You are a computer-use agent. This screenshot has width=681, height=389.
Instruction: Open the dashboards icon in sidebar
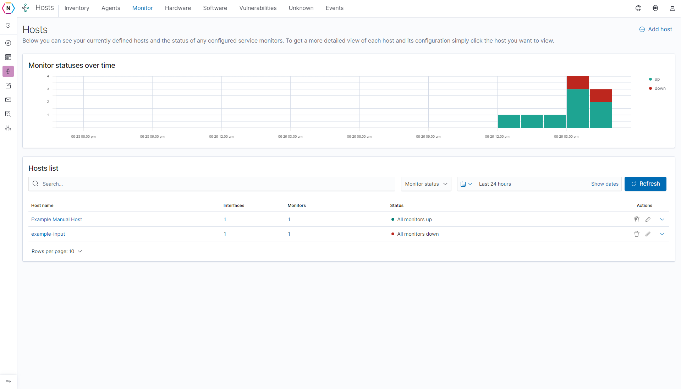tap(8, 57)
